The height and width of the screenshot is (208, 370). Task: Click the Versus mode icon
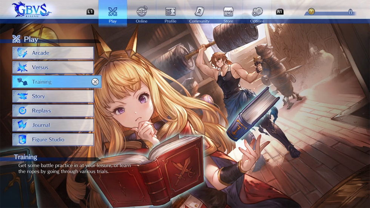[22, 68]
